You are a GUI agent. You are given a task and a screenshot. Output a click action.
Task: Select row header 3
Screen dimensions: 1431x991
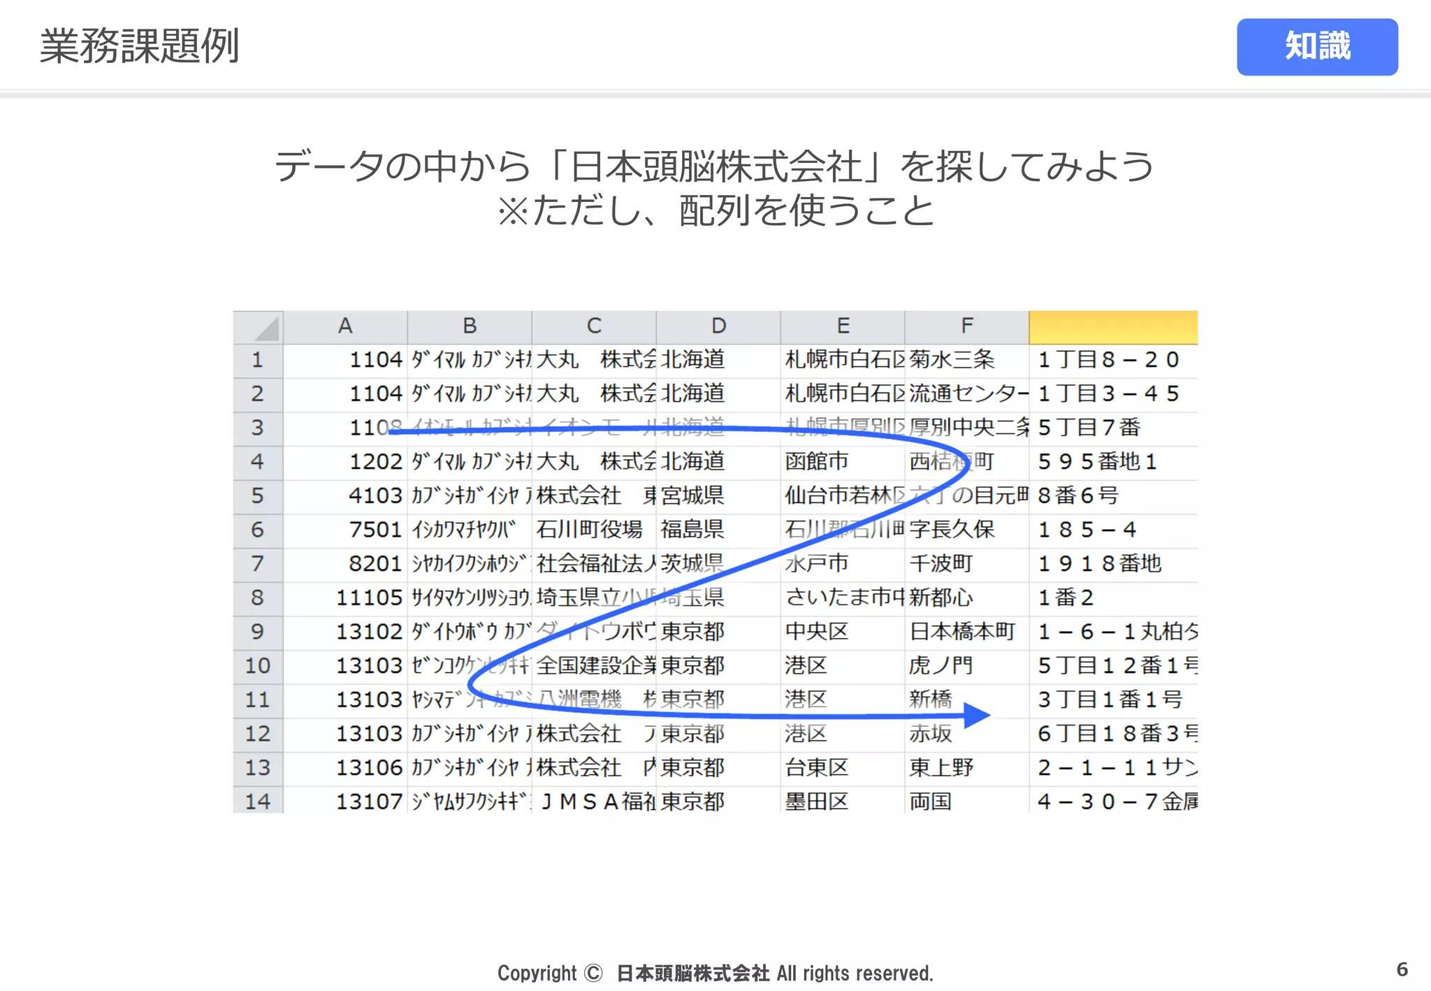tap(258, 428)
